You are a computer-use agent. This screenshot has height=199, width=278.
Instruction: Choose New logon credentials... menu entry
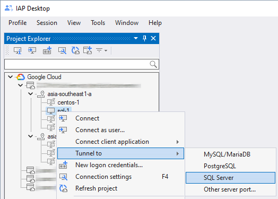tap(120, 165)
